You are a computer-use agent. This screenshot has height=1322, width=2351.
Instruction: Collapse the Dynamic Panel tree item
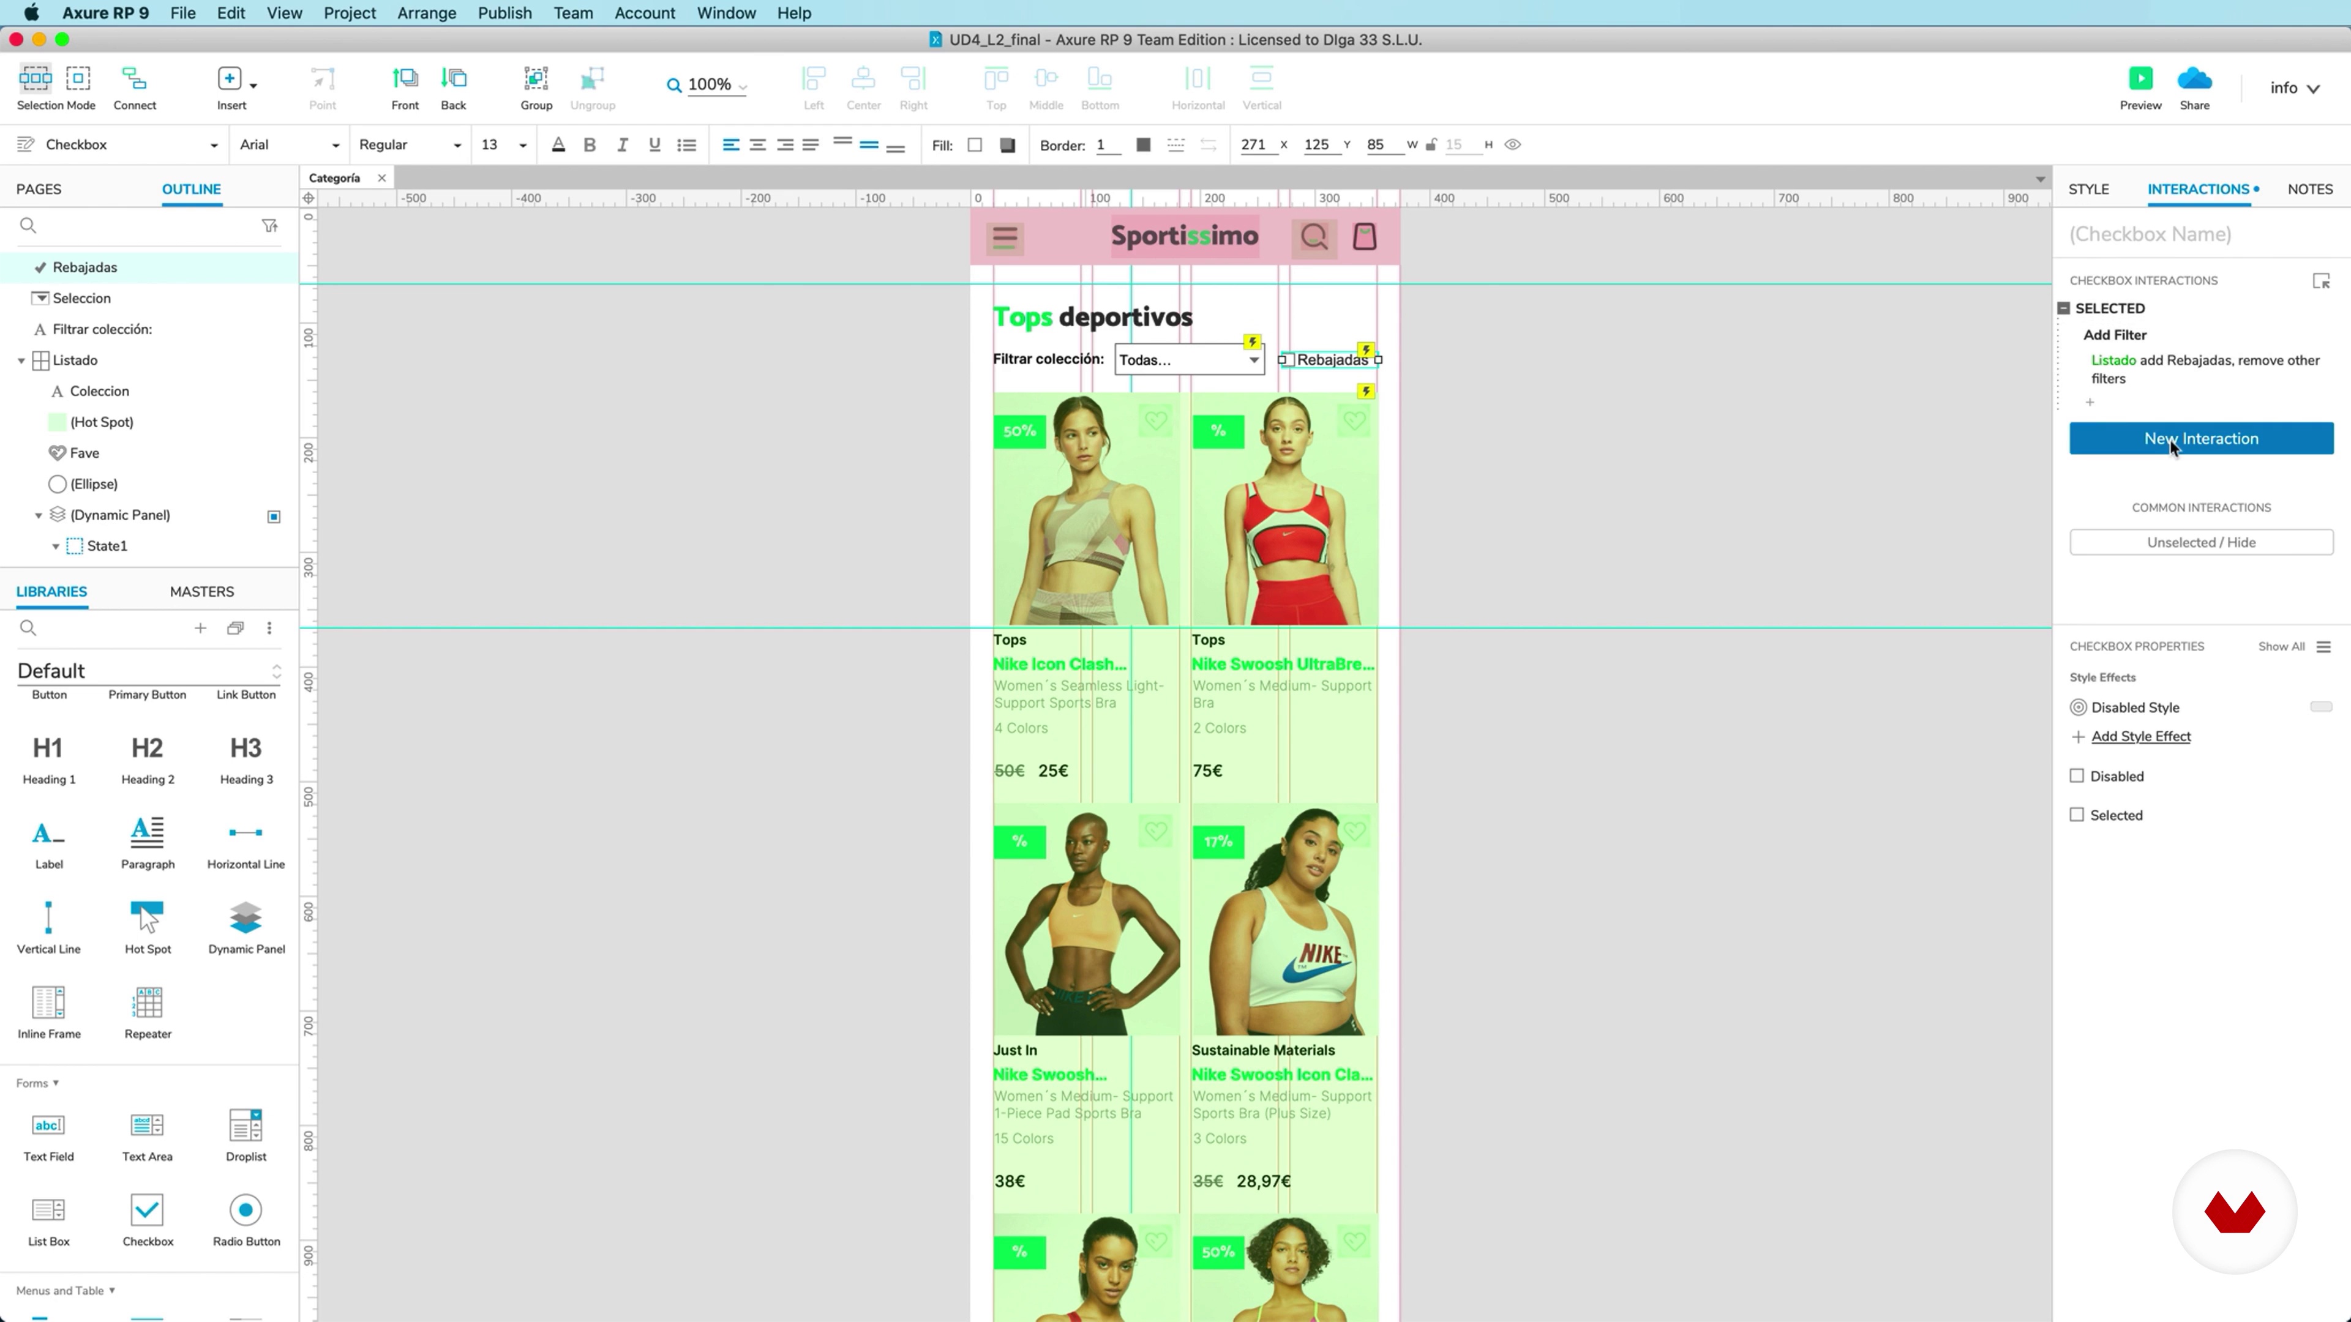pyautogui.click(x=39, y=517)
